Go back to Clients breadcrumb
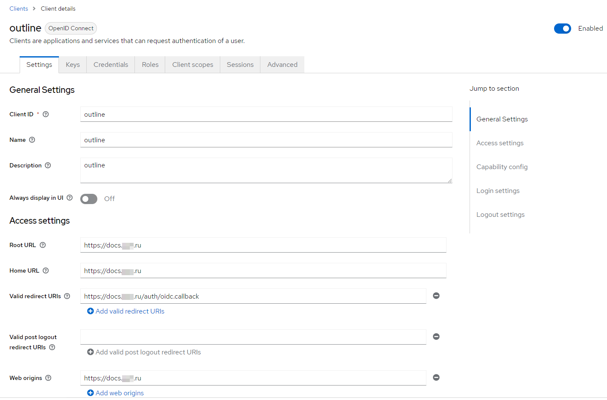The height and width of the screenshot is (400, 607). pos(19,9)
